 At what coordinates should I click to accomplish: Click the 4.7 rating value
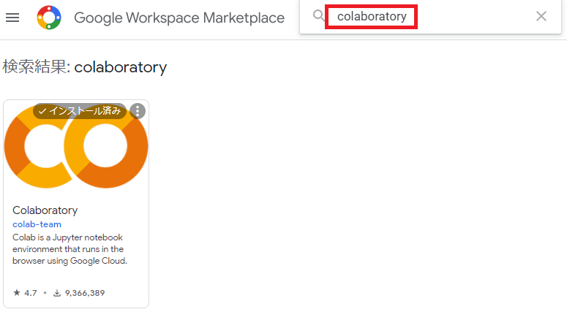31,293
